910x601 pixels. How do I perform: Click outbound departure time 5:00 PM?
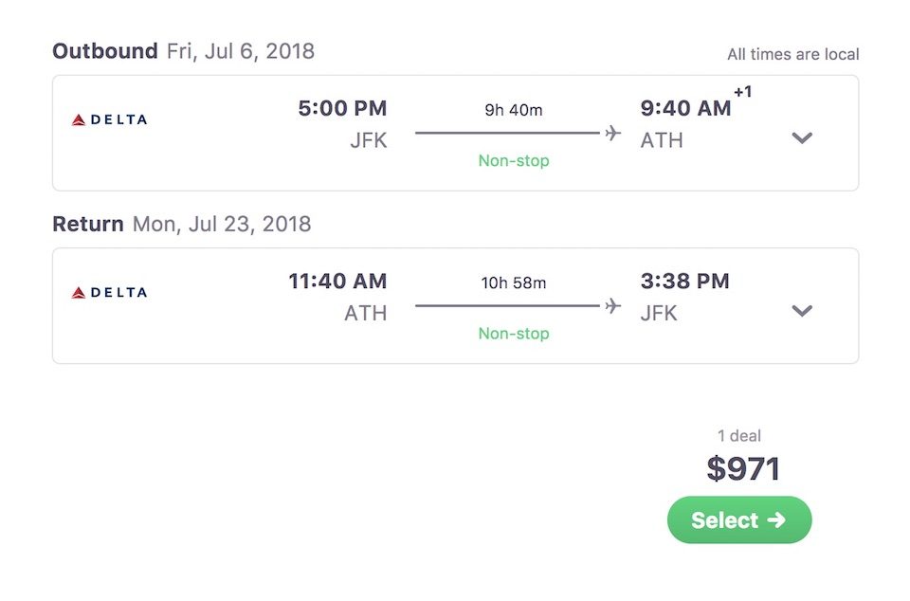[342, 108]
